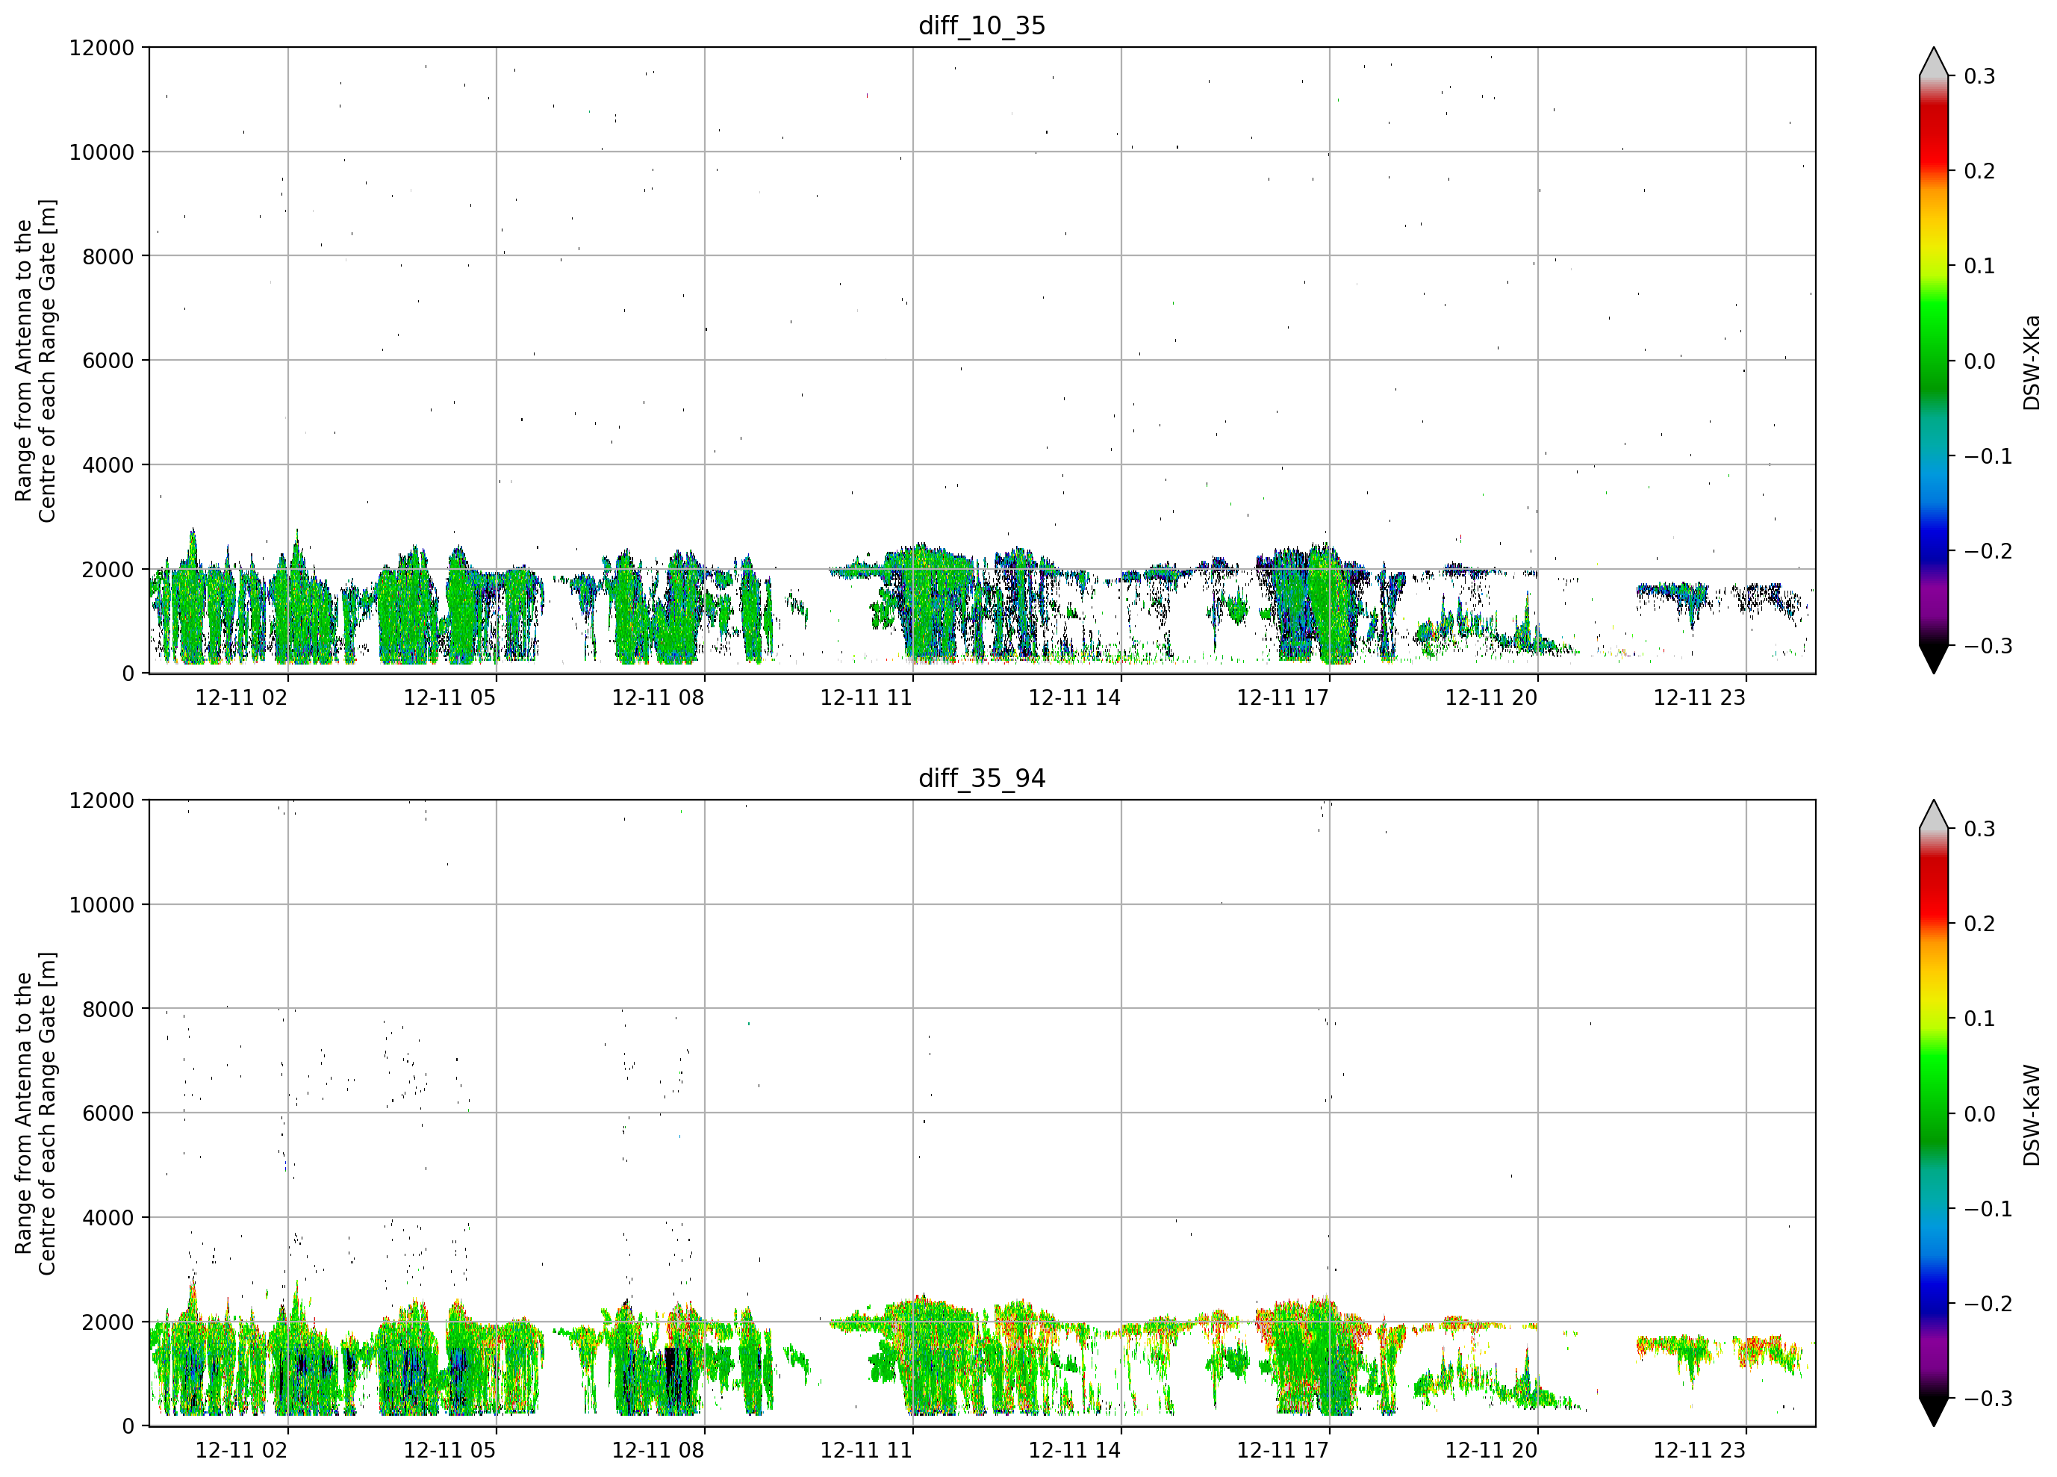The image size is (2057, 1477).
Task: Click the 12-11 14 time label under diff_10_35
Action: tap(1074, 697)
